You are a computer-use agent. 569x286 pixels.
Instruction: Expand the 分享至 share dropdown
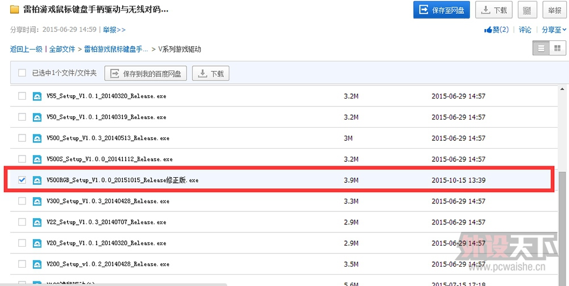pos(554,30)
